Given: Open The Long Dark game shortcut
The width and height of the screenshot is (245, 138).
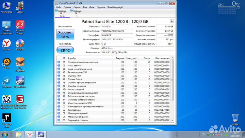Looking at the screenshot, I should click(x=6, y=119).
